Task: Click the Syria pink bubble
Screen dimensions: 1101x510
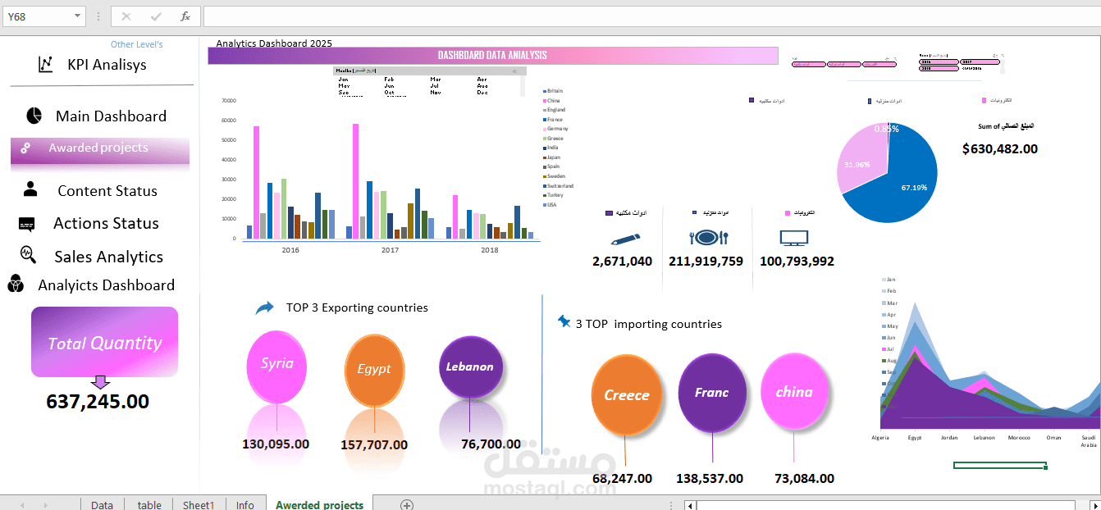Action: pyautogui.click(x=277, y=367)
